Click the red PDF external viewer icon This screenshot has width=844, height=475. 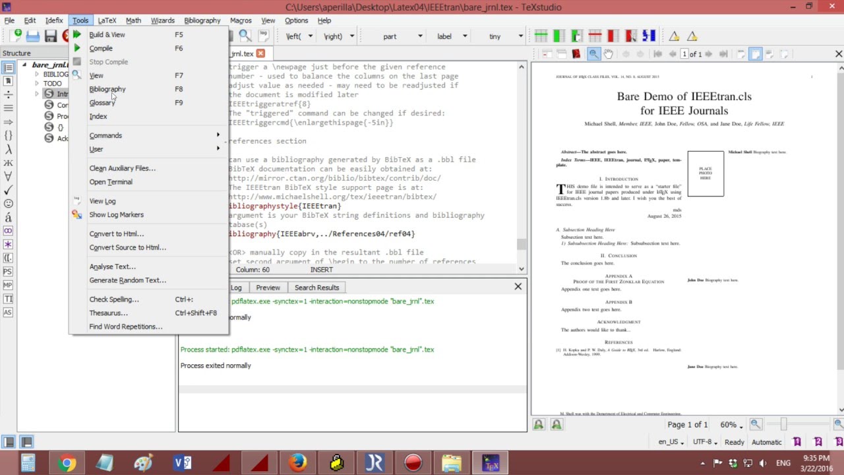(x=576, y=54)
